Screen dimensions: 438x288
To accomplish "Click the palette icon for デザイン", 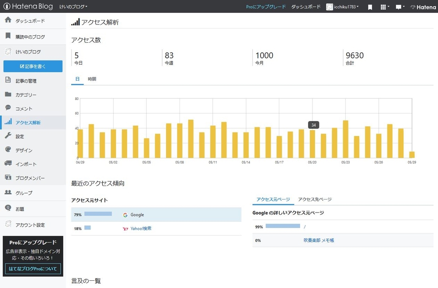I will pos(8,149).
